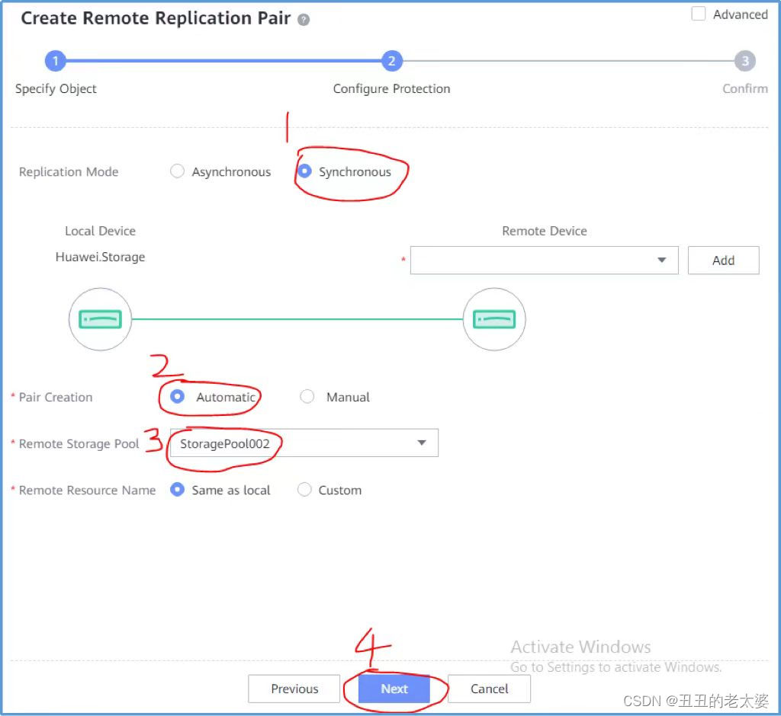Go to step 2 Configure Protection

(392, 61)
